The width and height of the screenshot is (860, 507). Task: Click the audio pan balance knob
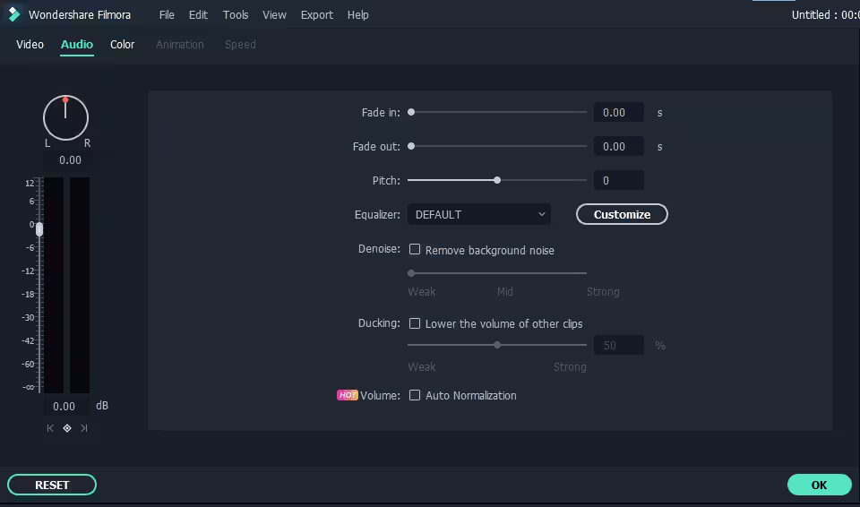click(65, 117)
